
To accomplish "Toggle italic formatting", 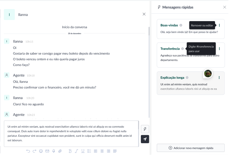I will click(x=76, y=151).
